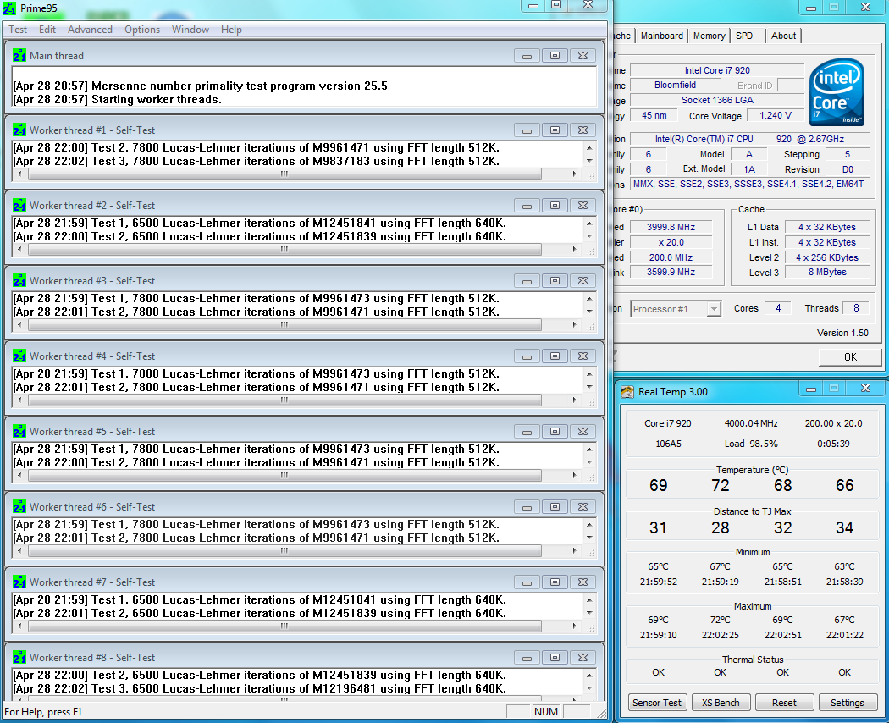Switch to the Mainboard tab in CPU-Z

tap(661, 36)
